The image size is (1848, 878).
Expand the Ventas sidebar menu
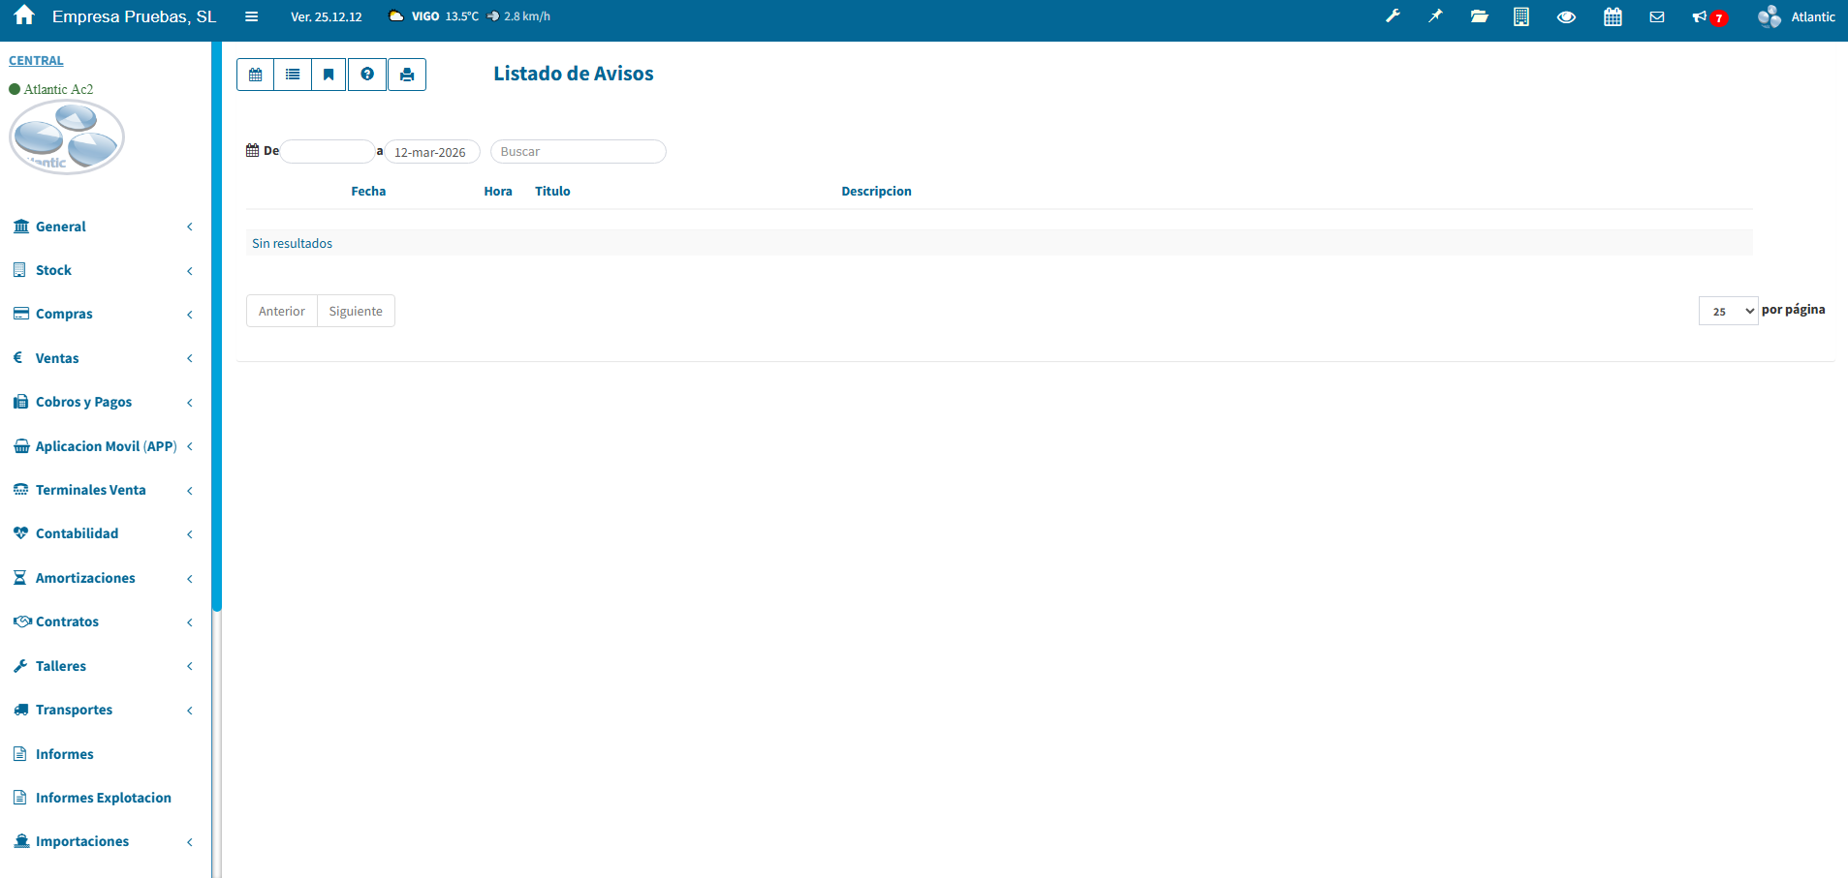click(x=57, y=358)
